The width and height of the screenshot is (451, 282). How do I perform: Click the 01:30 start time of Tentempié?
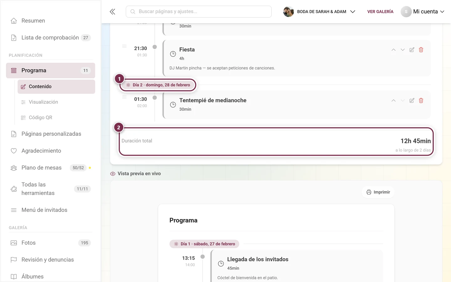(x=140, y=99)
